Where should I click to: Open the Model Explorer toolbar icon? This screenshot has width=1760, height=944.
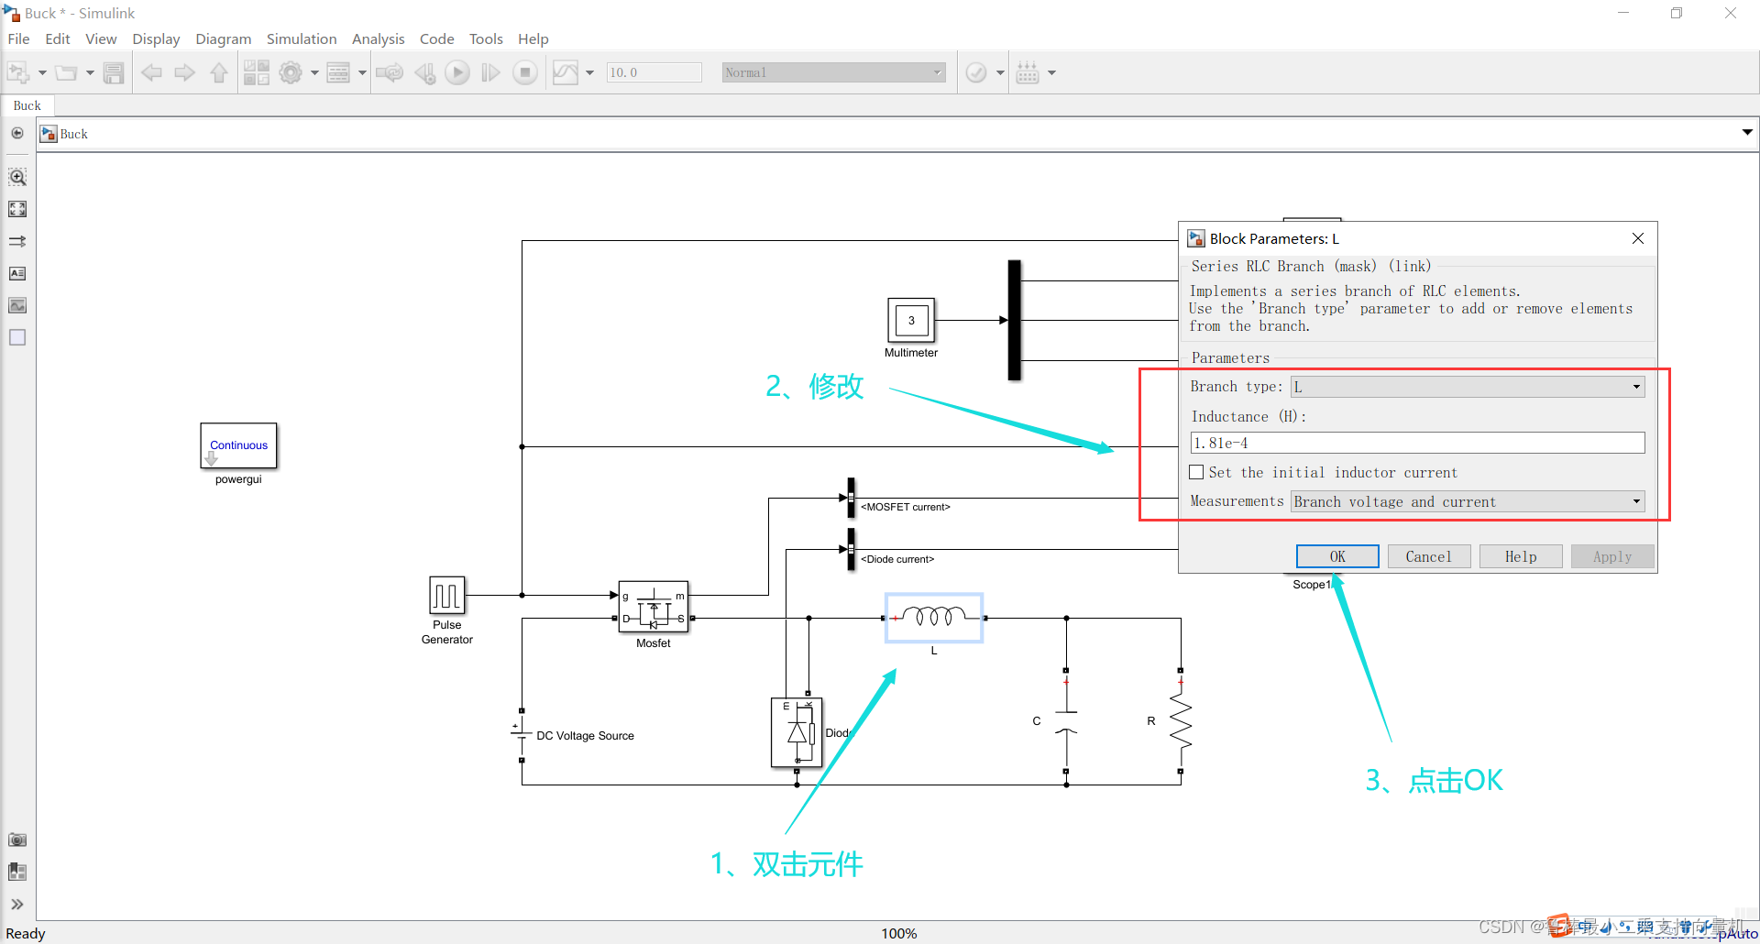point(338,72)
